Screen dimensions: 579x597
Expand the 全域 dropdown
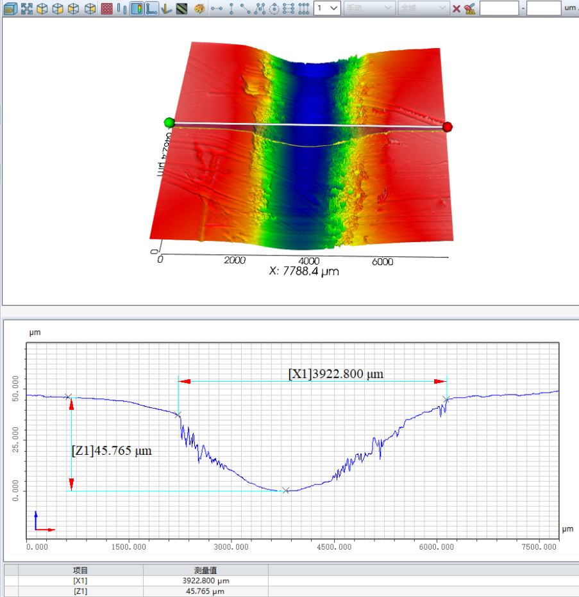[x=423, y=8]
